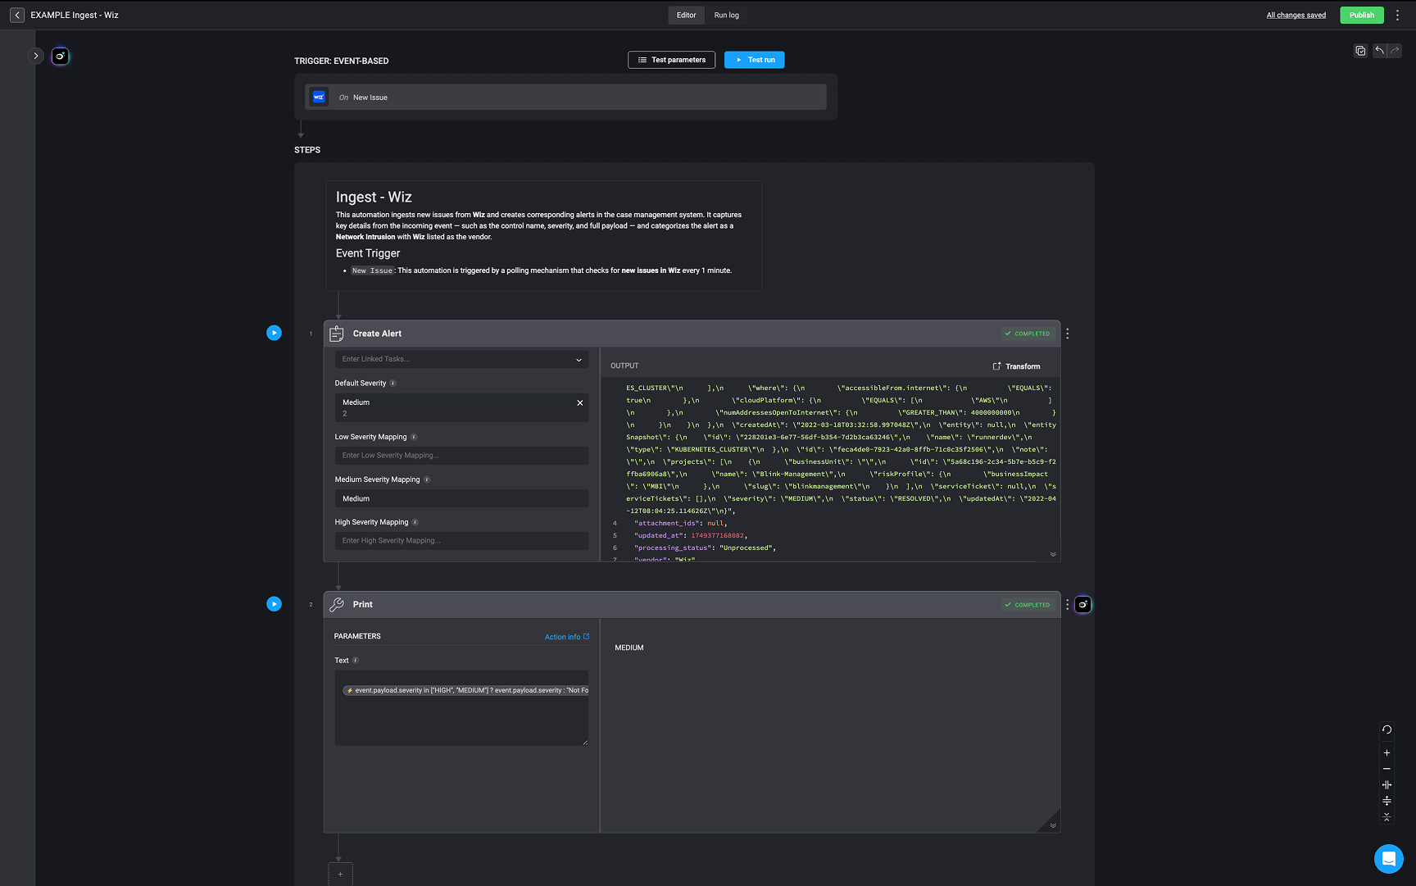Redo the last change
This screenshot has height=886, width=1416.
pyautogui.click(x=1395, y=51)
